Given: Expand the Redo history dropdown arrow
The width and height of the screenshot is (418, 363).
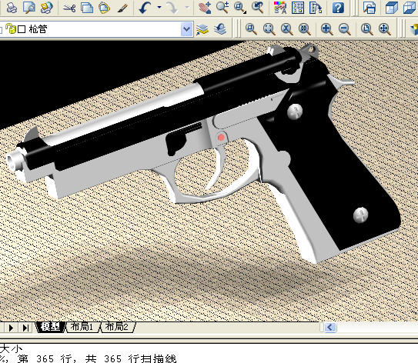Looking at the screenshot, I should coord(187,7).
